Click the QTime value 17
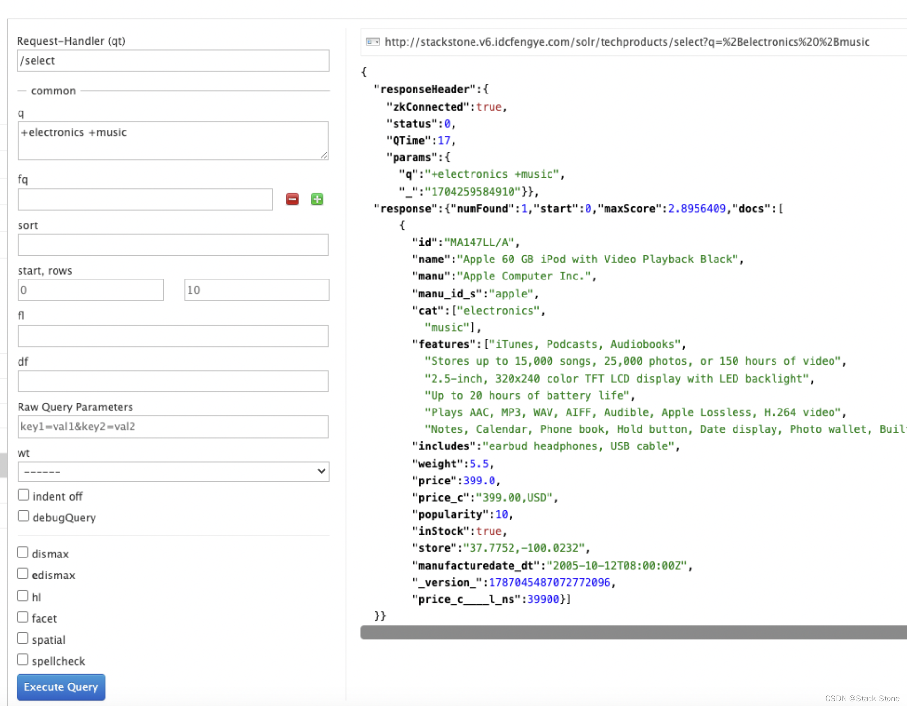Image resolution: width=907 pixels, height=706 pixels. click(444, 141)
